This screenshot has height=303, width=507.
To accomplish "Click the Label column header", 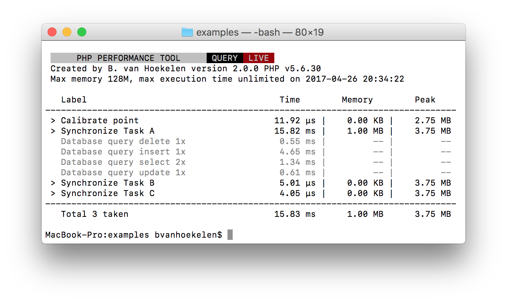I will [74, 100].
